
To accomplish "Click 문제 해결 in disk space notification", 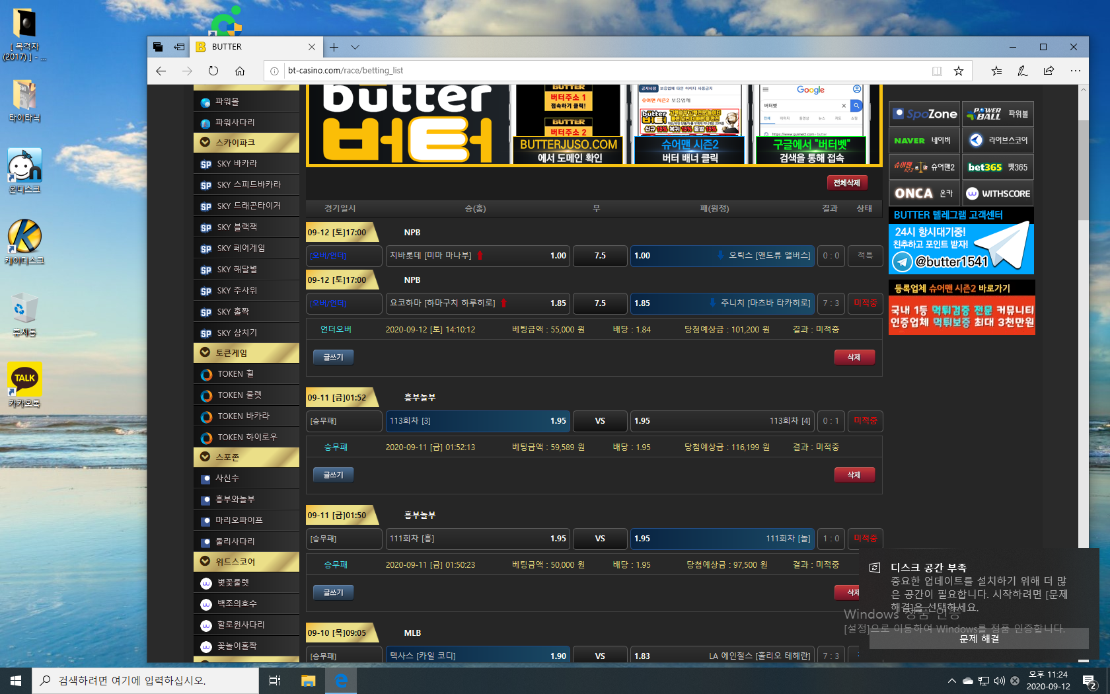I will [979, 638].
